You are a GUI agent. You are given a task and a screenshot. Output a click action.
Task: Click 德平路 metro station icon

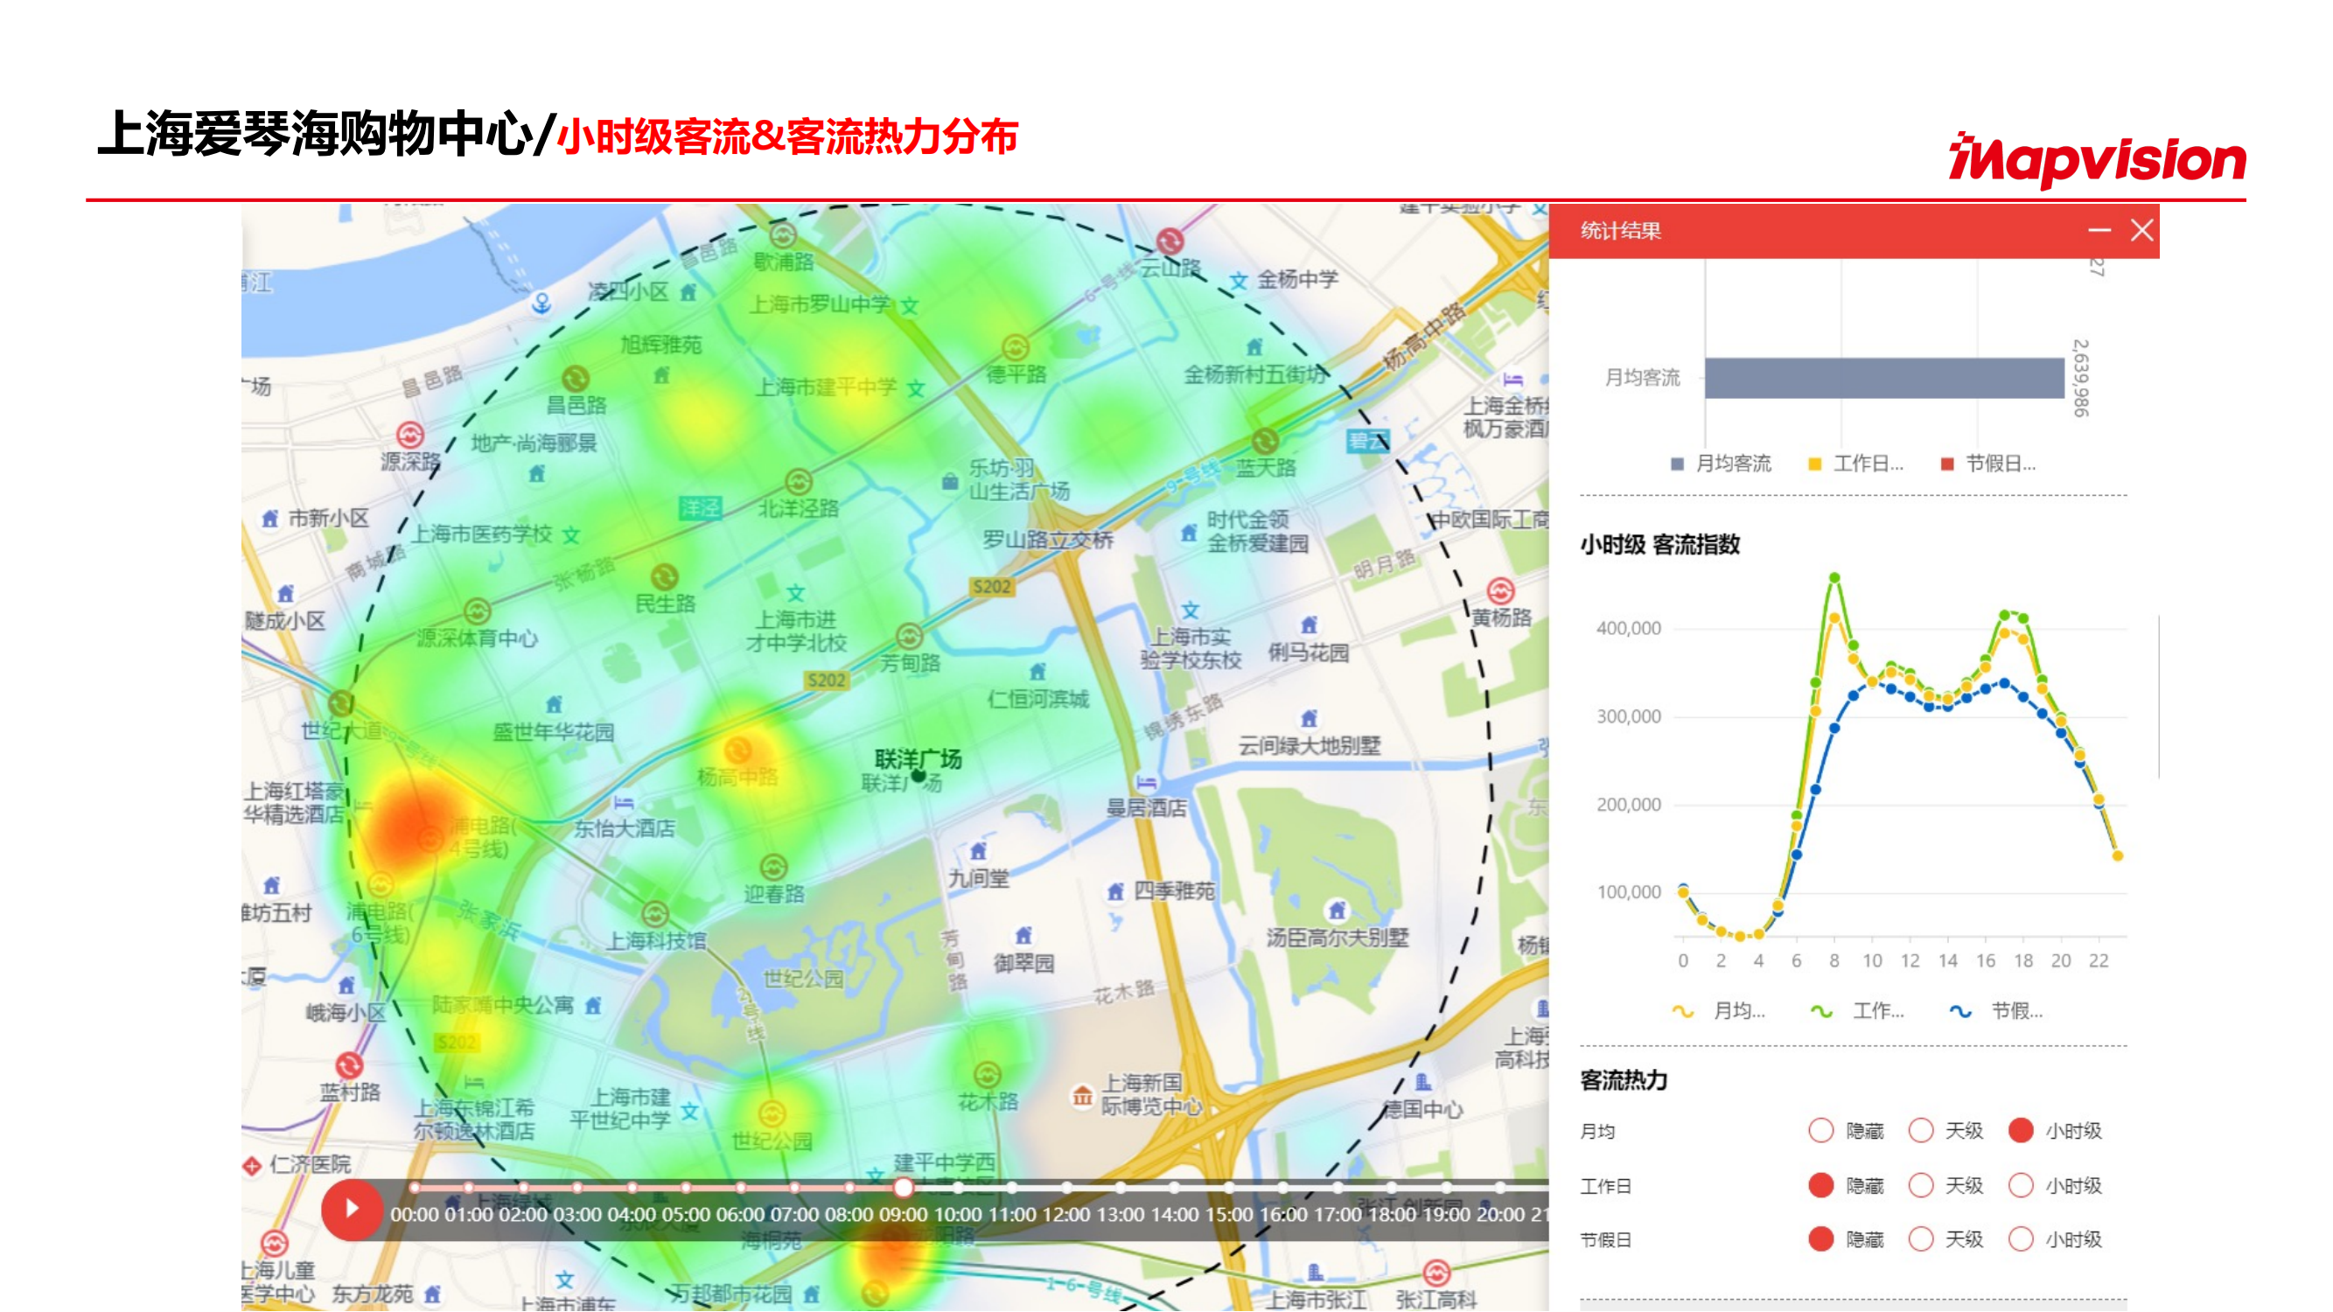(x=1016, y=348)
